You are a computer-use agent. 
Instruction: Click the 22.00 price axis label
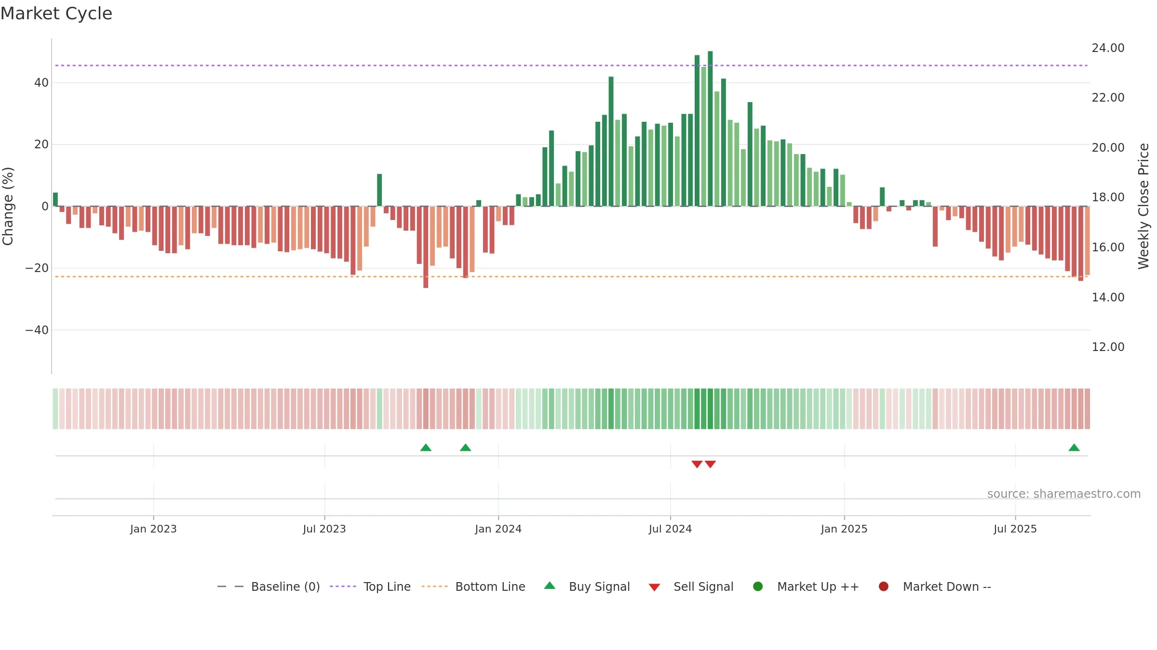click(1108, 98)
